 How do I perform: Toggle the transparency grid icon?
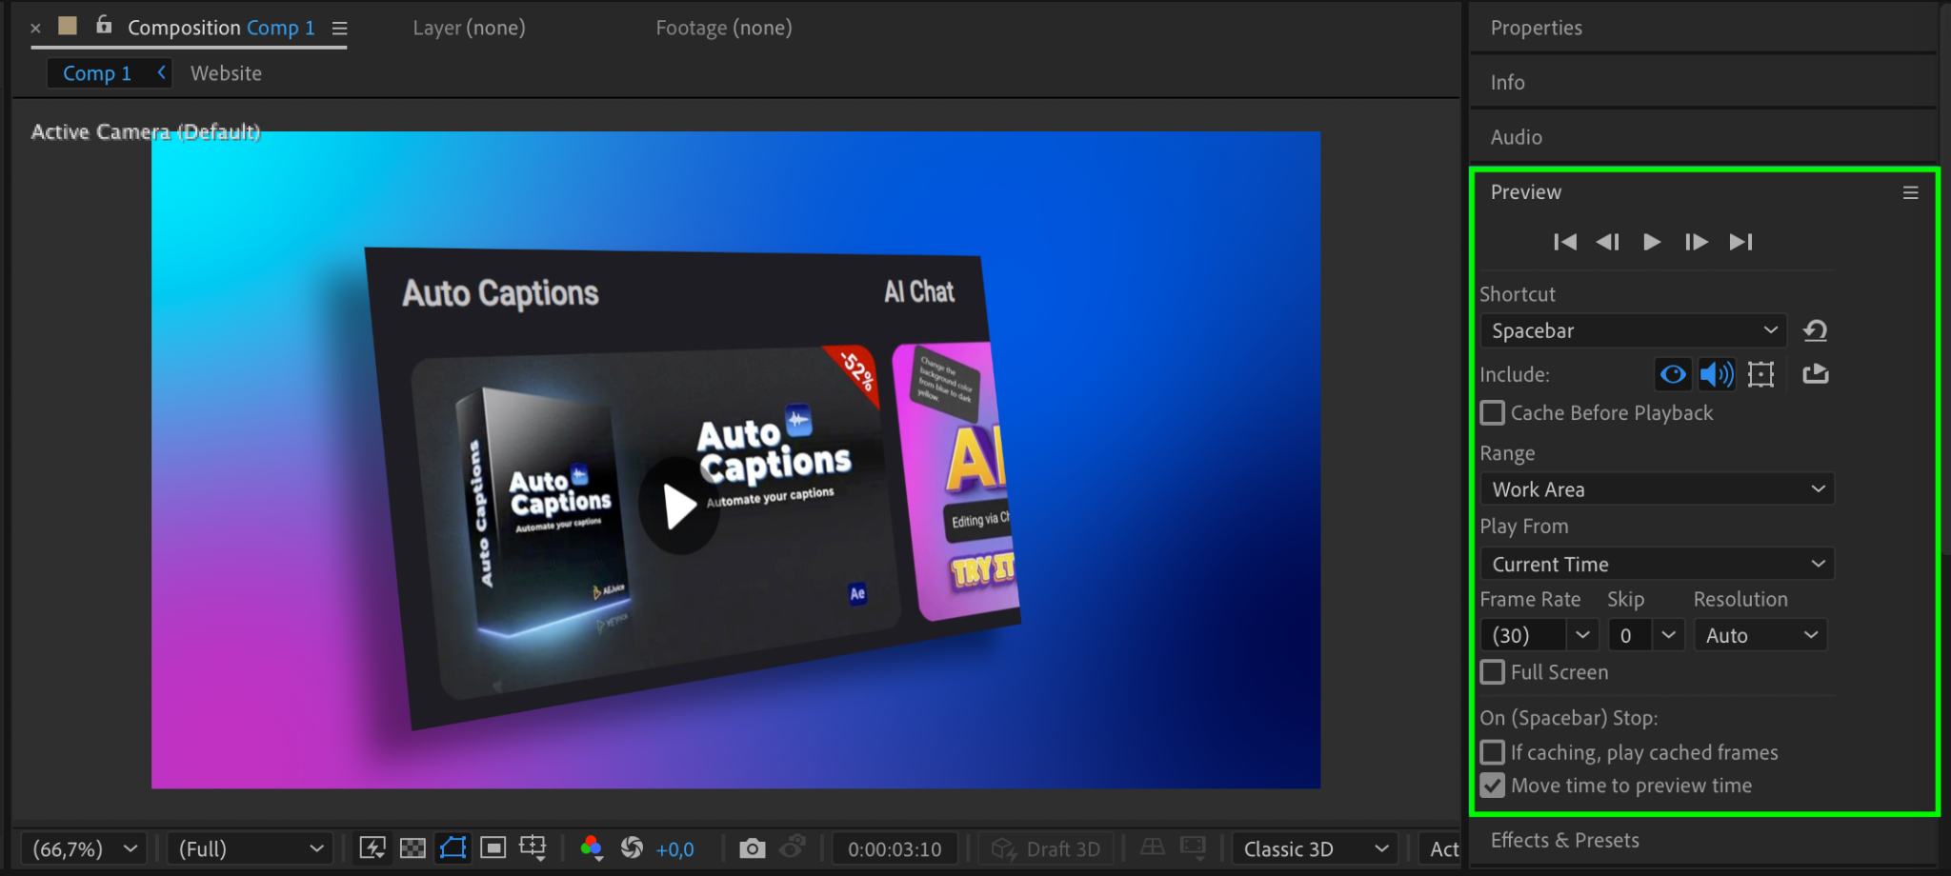(412, 848)
